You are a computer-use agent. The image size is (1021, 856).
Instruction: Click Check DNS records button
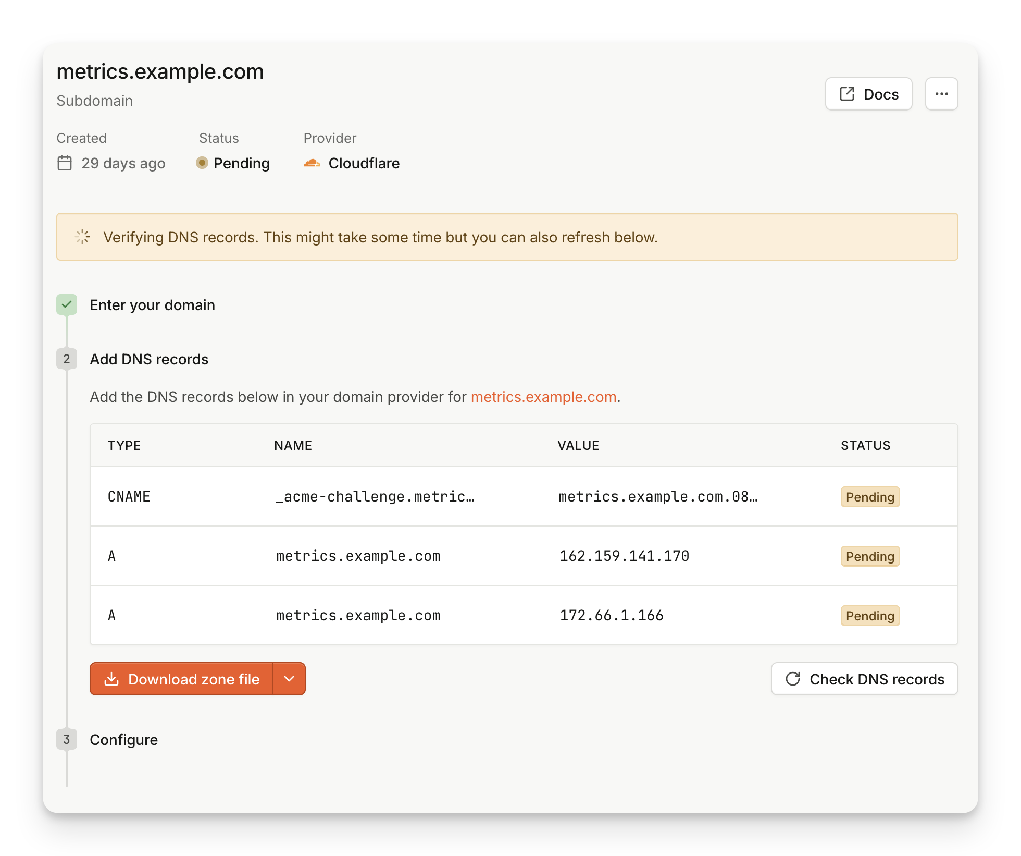864,679
